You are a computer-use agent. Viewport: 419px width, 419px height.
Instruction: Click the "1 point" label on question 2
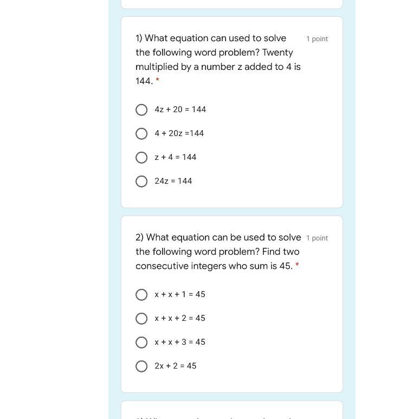coord(317,238)
